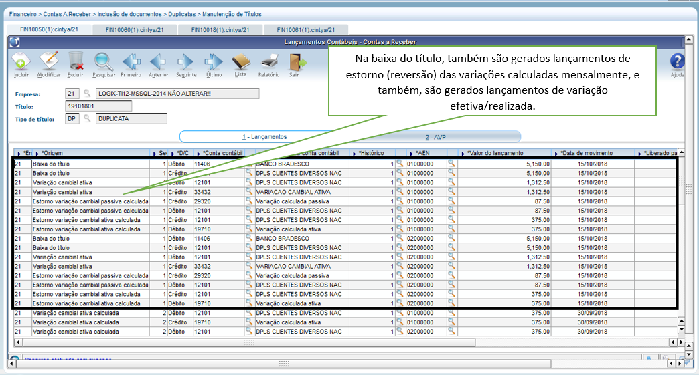Click the LOGIX-TI12-MSSQL-2014 company name field
The height and width of the screenshot is (375, 699).
click(177, 94)
